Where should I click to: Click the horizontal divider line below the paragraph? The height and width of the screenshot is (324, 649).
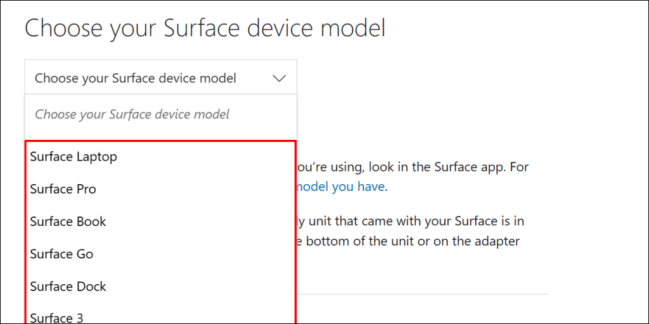(x=422, y=294)
